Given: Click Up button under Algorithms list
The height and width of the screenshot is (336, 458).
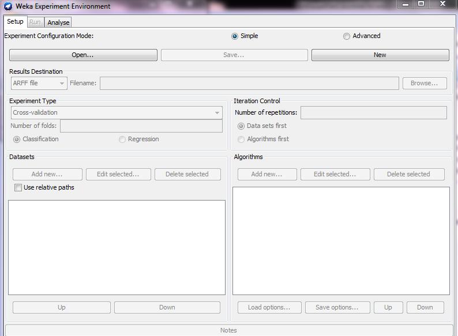Looking at the screenshot, I should click(x=388, y=307).
